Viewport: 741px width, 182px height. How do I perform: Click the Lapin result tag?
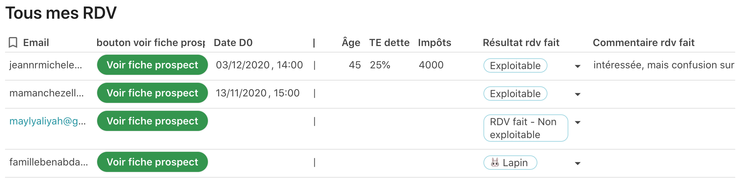(x=510, y=163)
